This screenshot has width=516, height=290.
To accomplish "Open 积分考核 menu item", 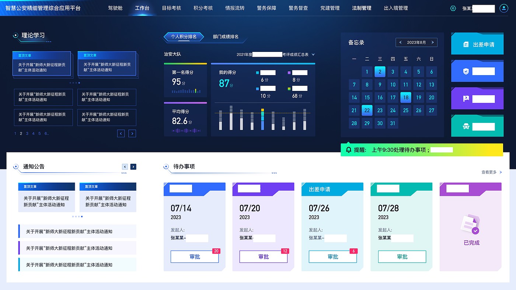I will click(203, 8).
